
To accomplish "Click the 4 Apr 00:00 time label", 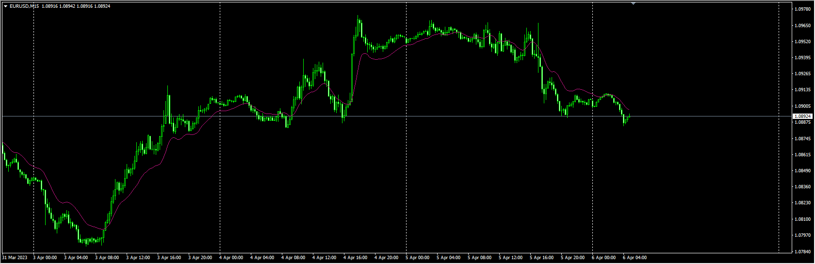I will (231, 258).
